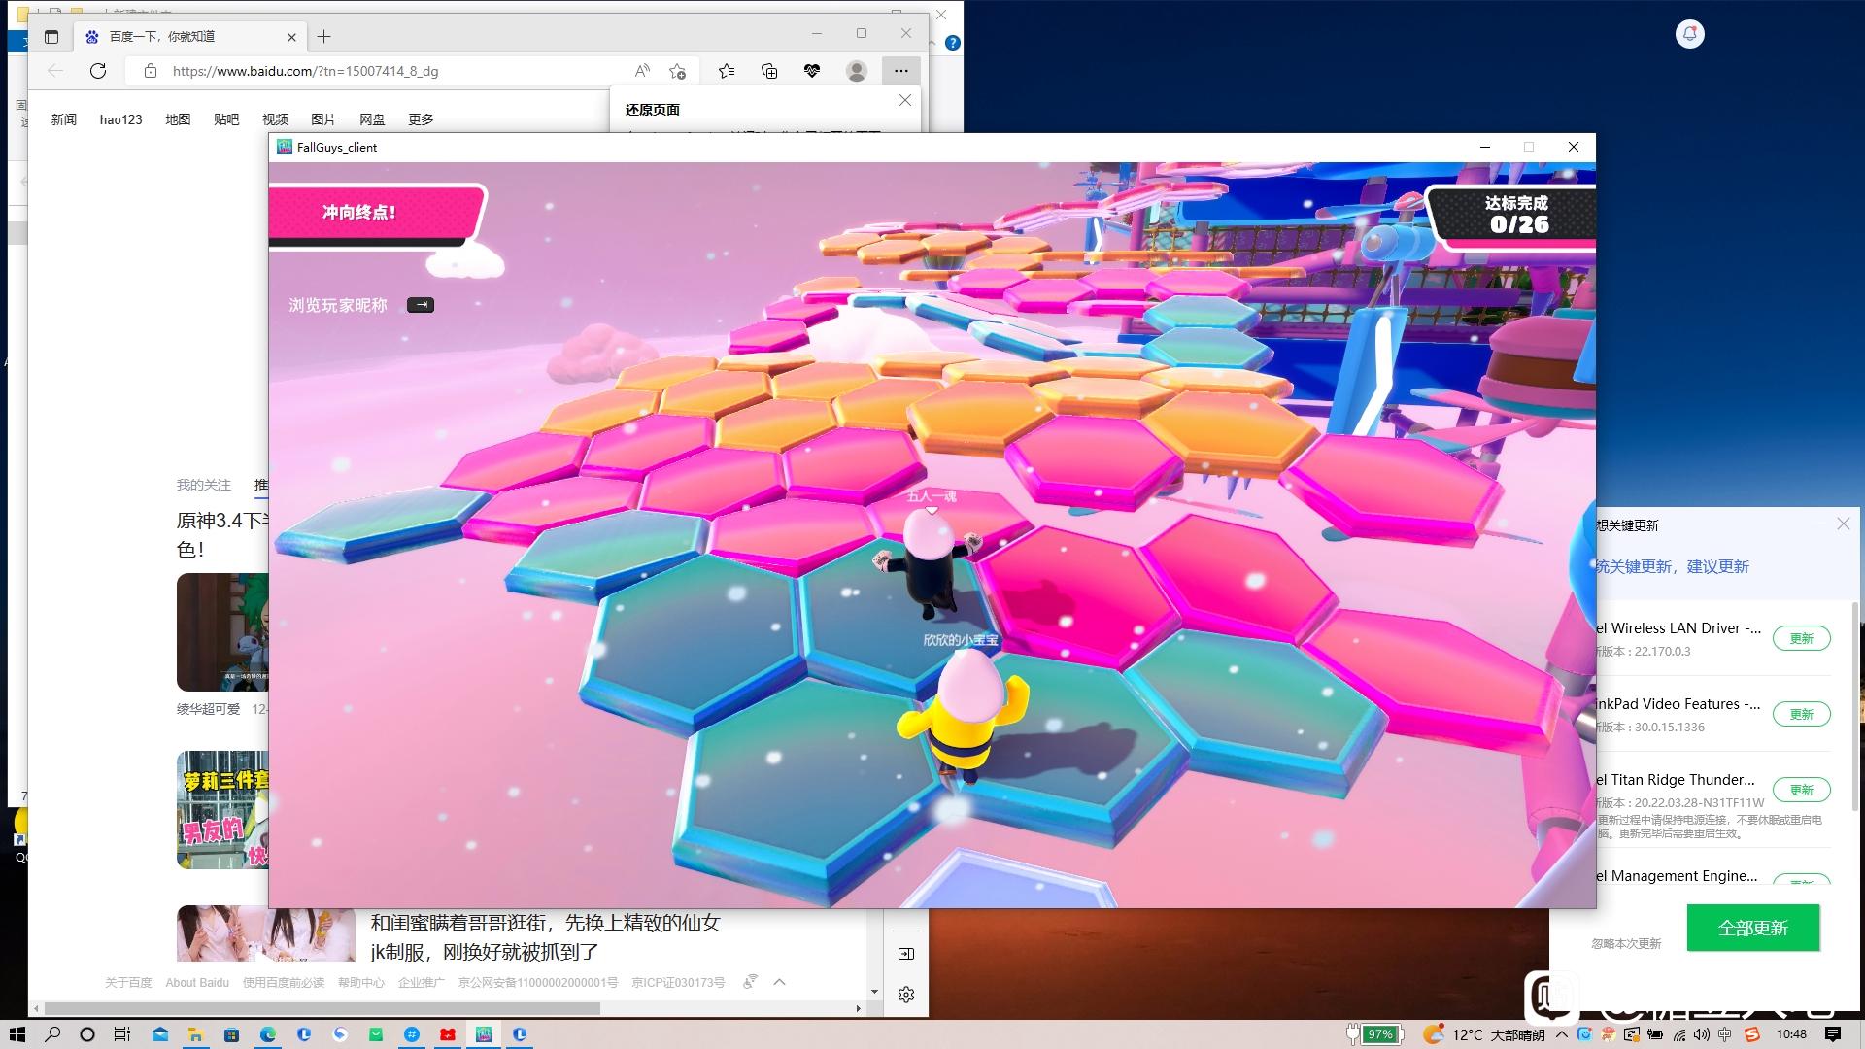Open Wi-Fi network tray icon
Image resolution: width=1865 pixels, height=1049 pixels.
[x=1678, y=1034]
